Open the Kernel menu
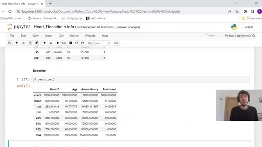The width and height of the screenshot is (262, 147). 75,36
